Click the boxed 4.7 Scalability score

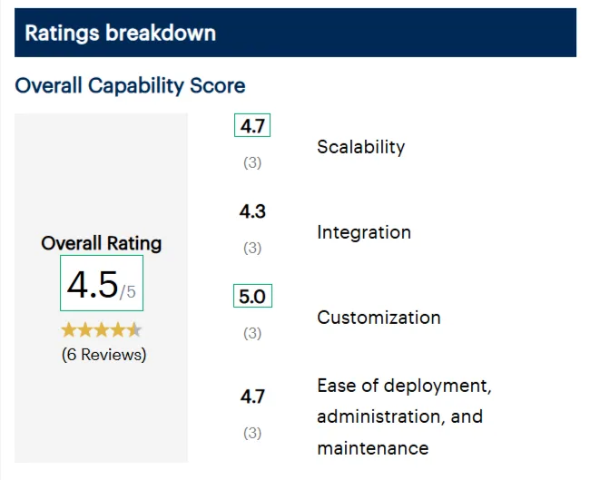coord(252,125)
